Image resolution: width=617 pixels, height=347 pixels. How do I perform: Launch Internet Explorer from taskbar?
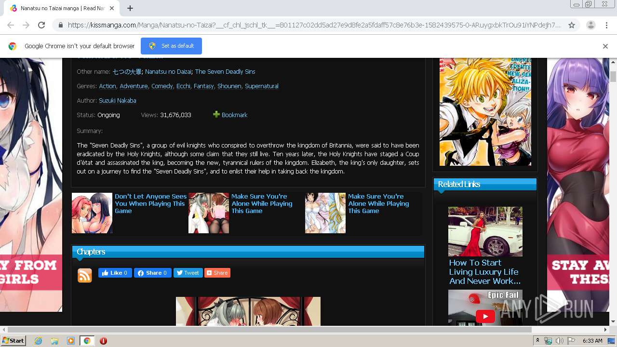click(38, 341)
